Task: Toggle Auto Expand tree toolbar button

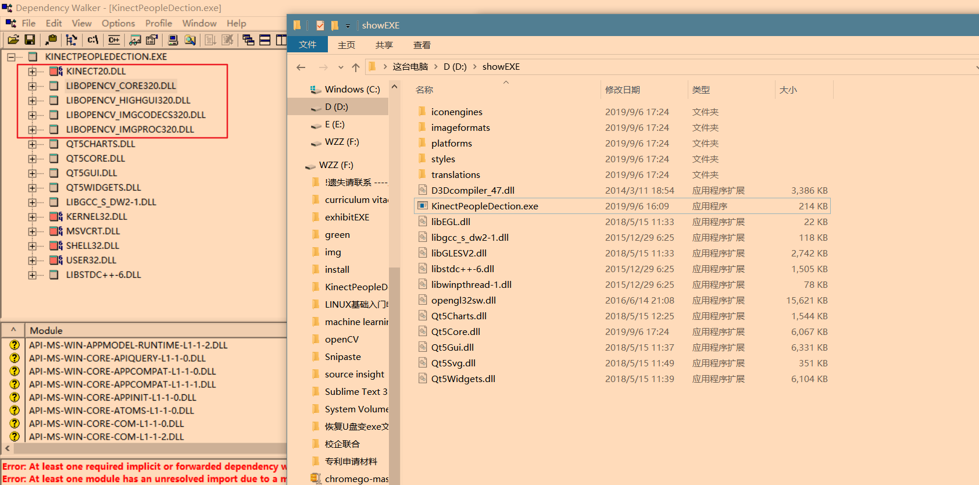Action: pos(72,40)
